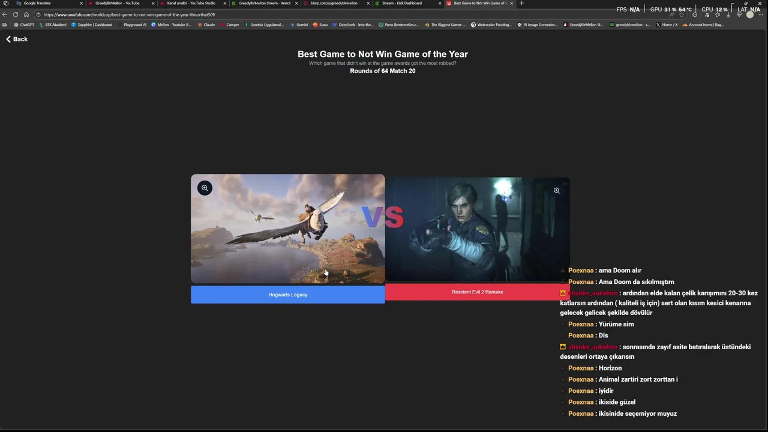Click Poexnaa in 'Horizon' chat message
Viewport: 768px width, 432px height.
pyautogui.click(x=581, y=368)
